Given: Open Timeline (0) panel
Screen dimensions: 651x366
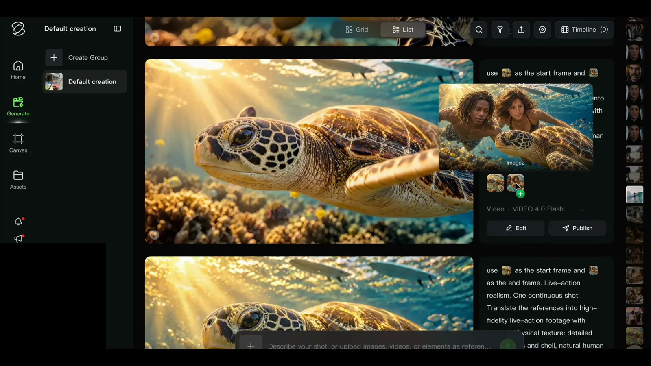Looking at the screenshot, I should [585, 30].
